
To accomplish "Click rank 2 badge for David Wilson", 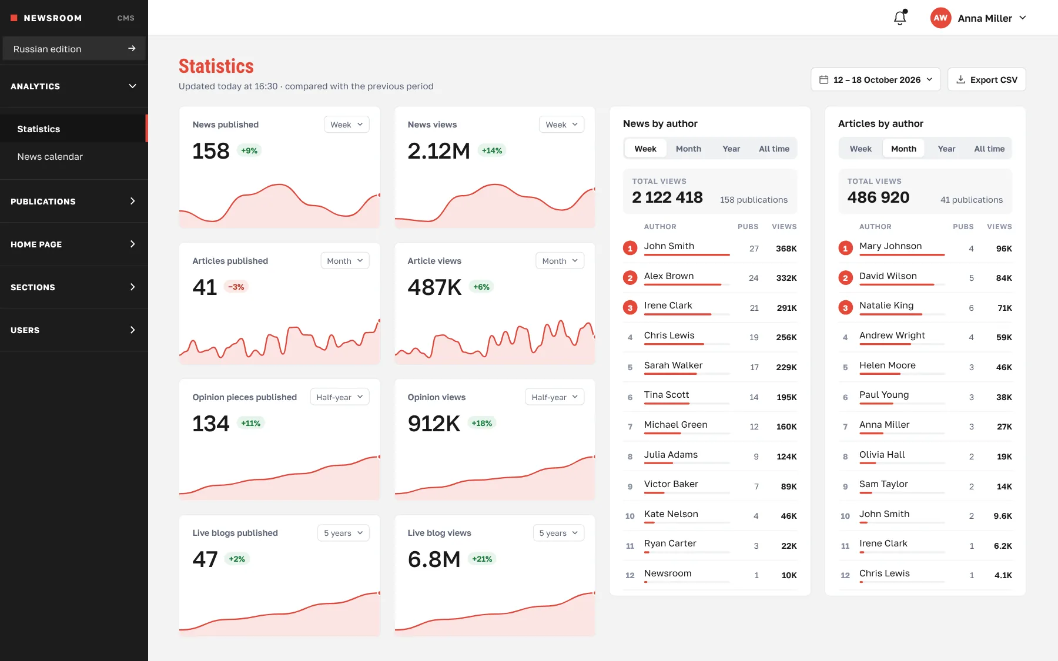I will 845,278.
